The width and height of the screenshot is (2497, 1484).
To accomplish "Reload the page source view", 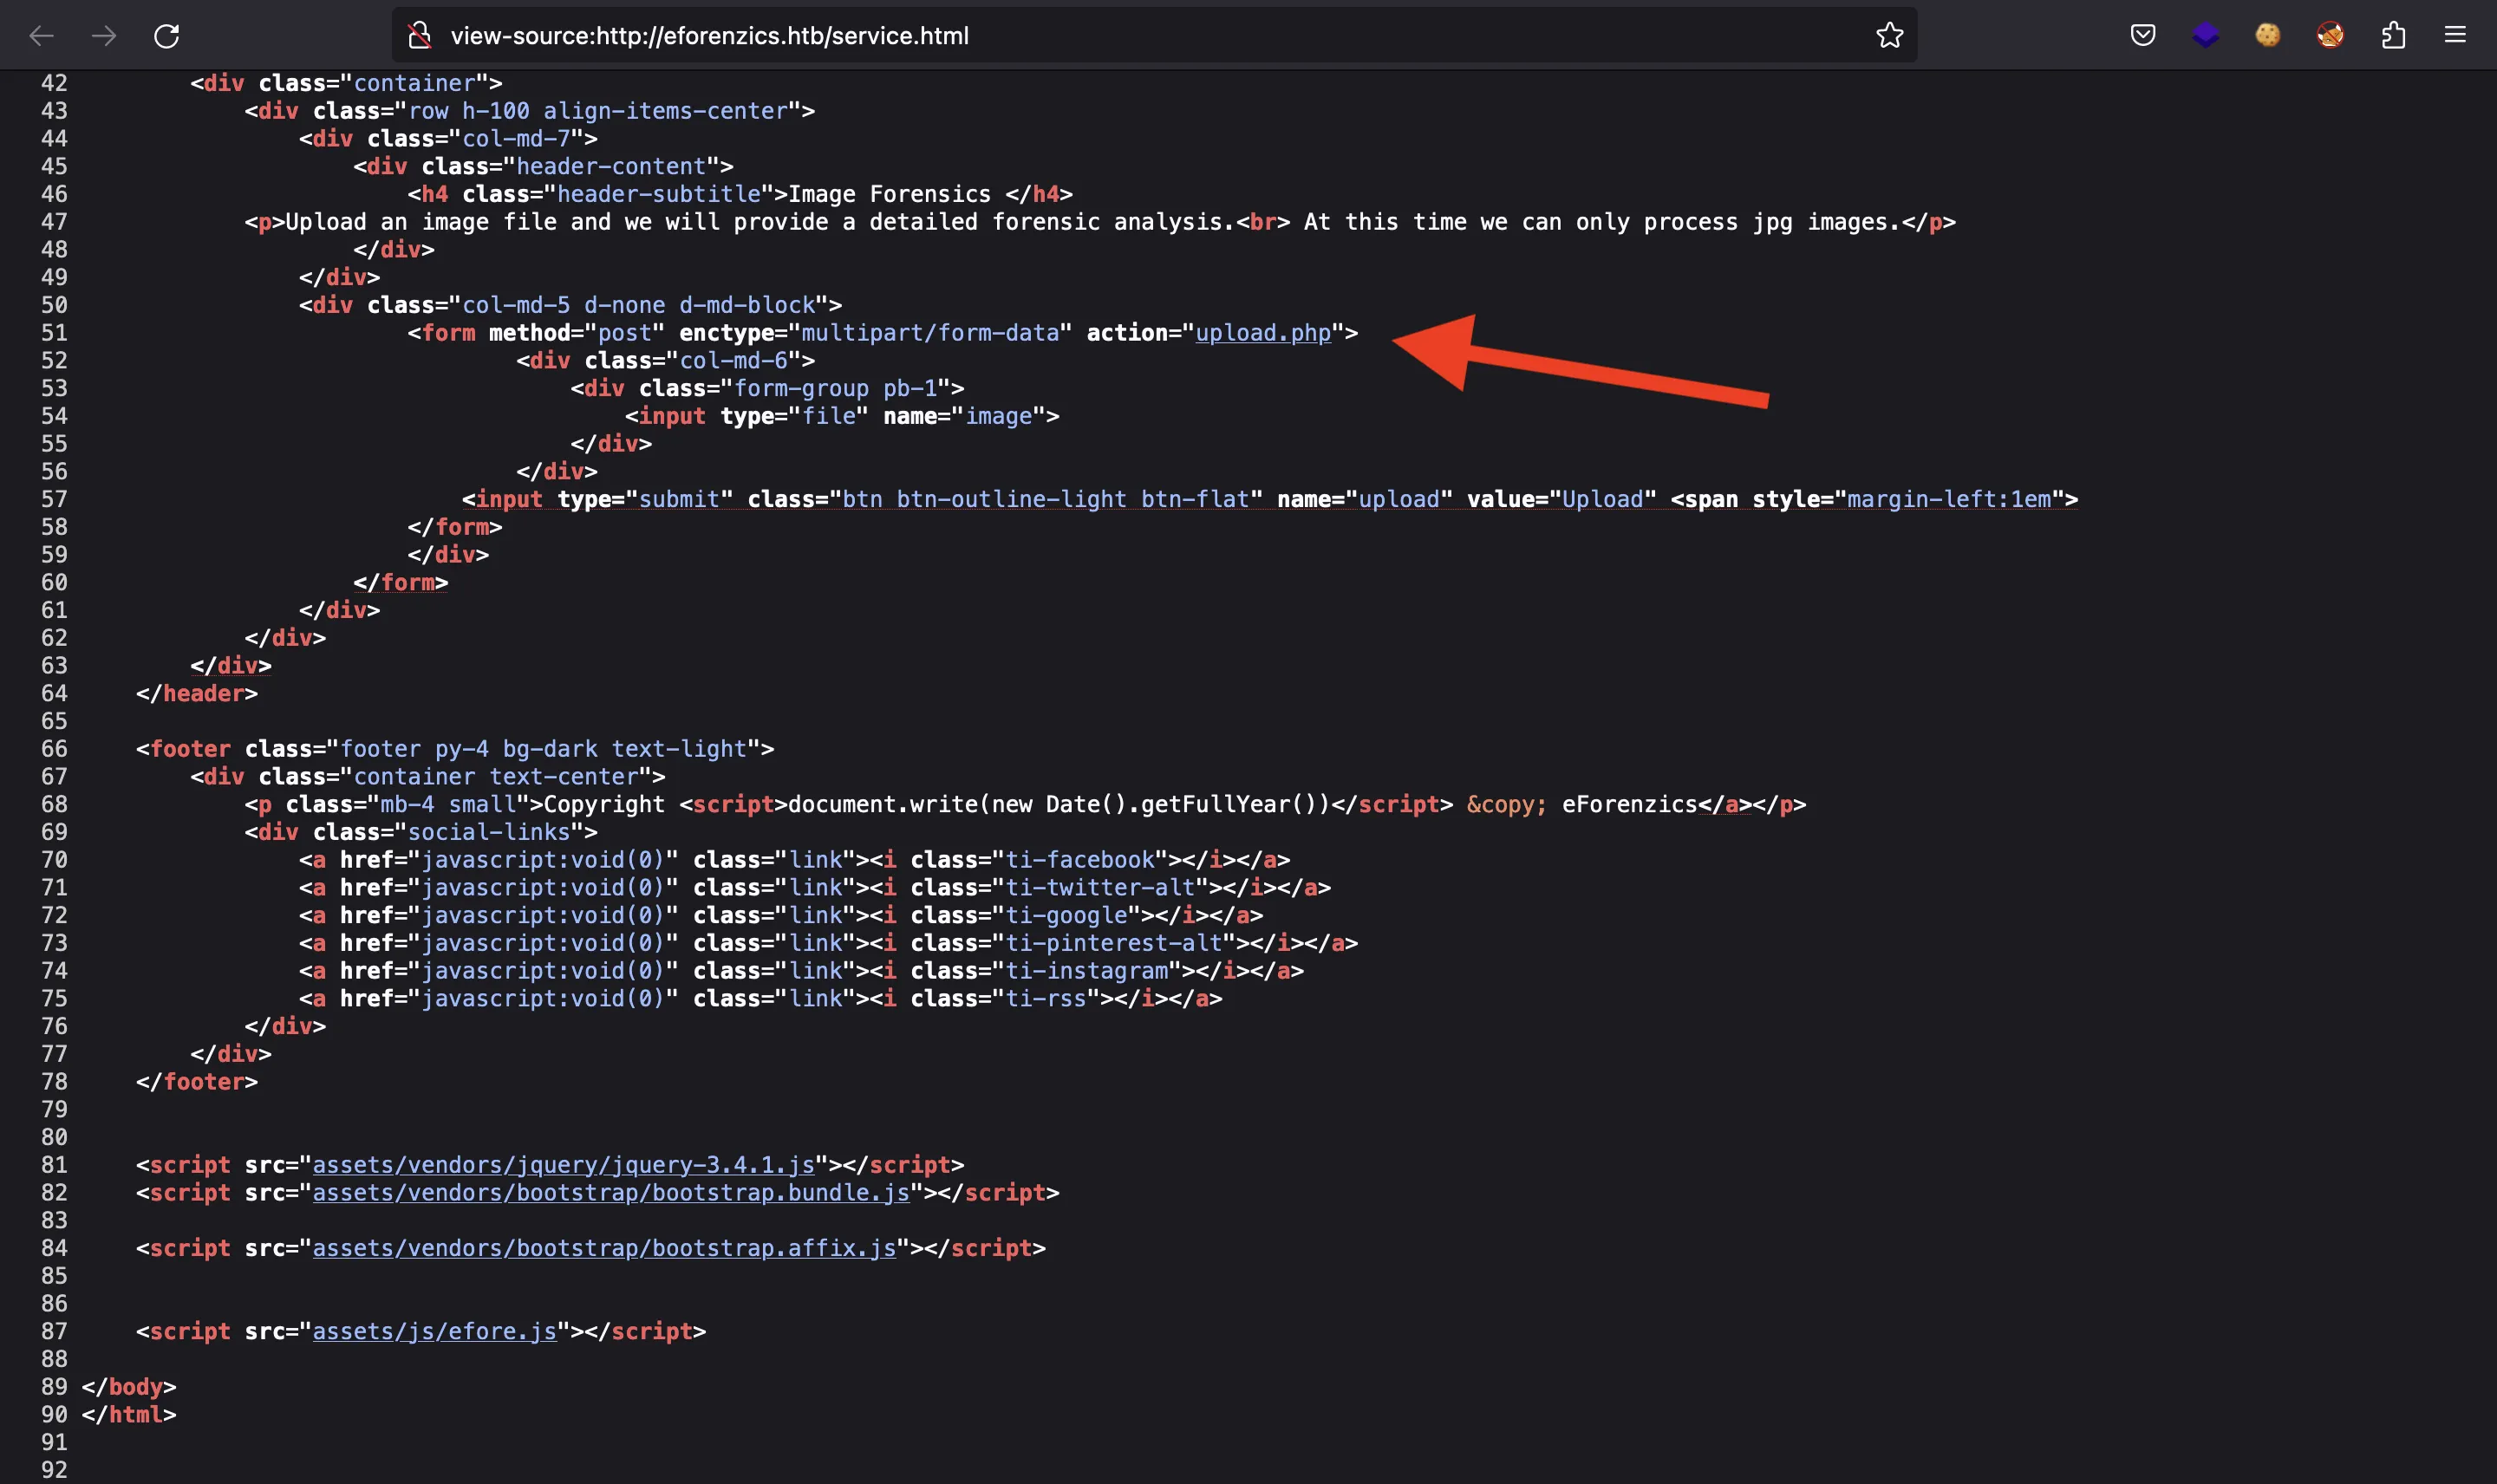I will (x=167, y=36).
